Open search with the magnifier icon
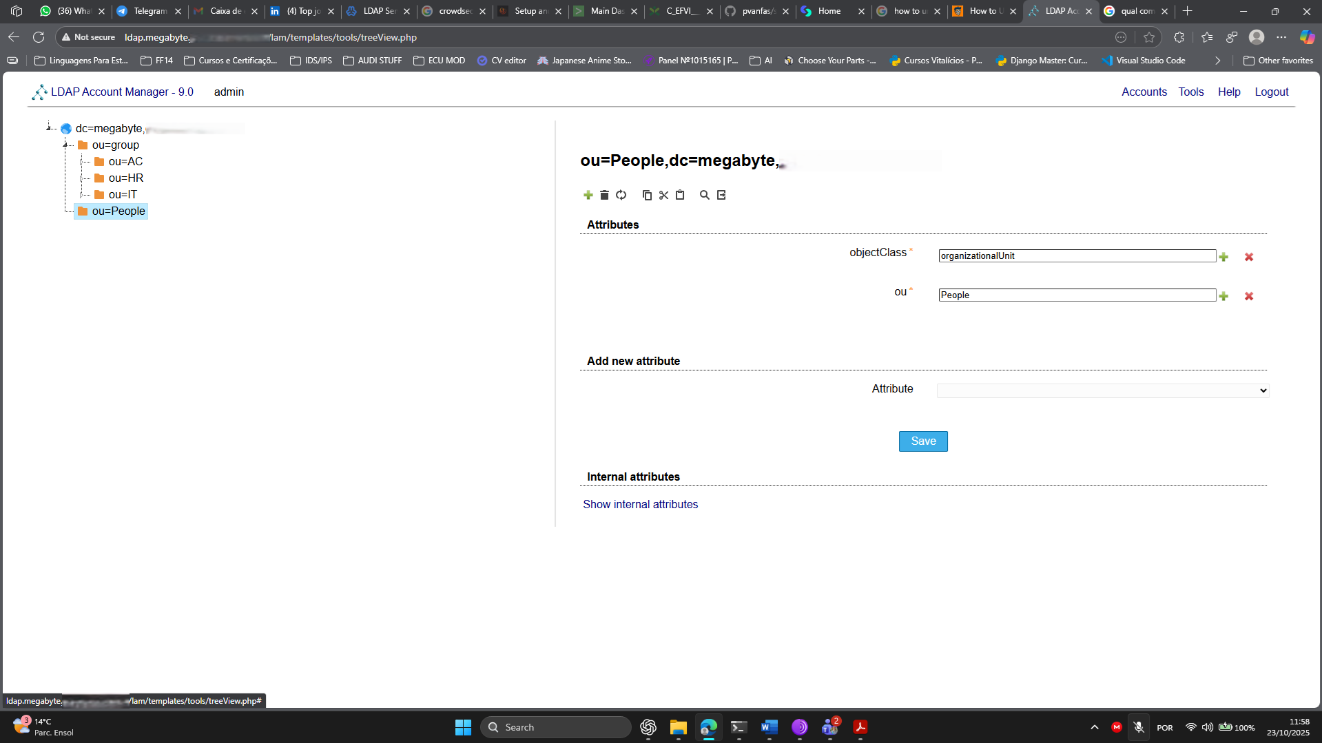 (x=704, y=195)
